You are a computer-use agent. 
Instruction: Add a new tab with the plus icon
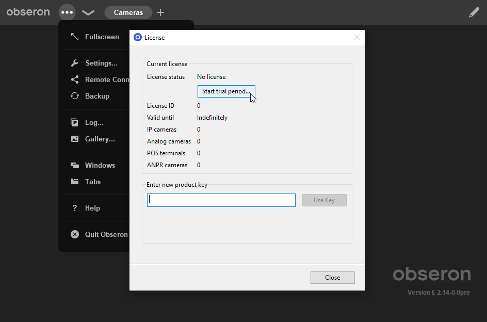pyautogui.click(x=160, y=12)
